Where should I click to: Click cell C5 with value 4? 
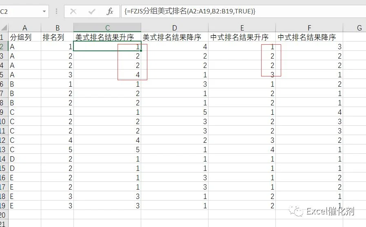coord(107,75)
